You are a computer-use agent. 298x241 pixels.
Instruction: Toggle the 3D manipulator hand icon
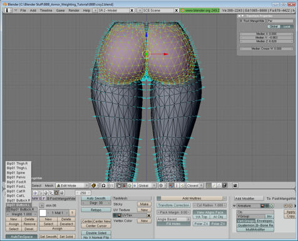coord(119,185)
